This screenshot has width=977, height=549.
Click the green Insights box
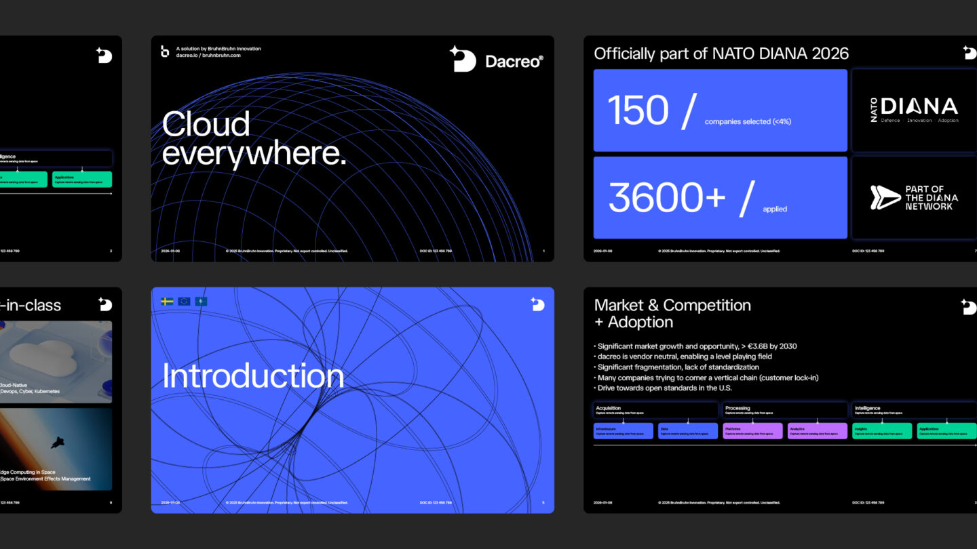(x=882, y=431)
